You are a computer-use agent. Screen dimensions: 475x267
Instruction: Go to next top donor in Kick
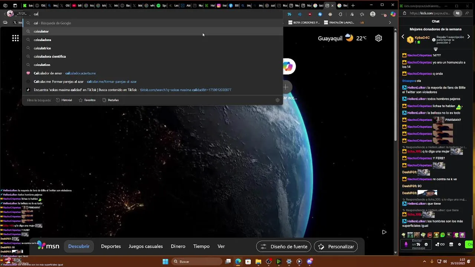468,37
